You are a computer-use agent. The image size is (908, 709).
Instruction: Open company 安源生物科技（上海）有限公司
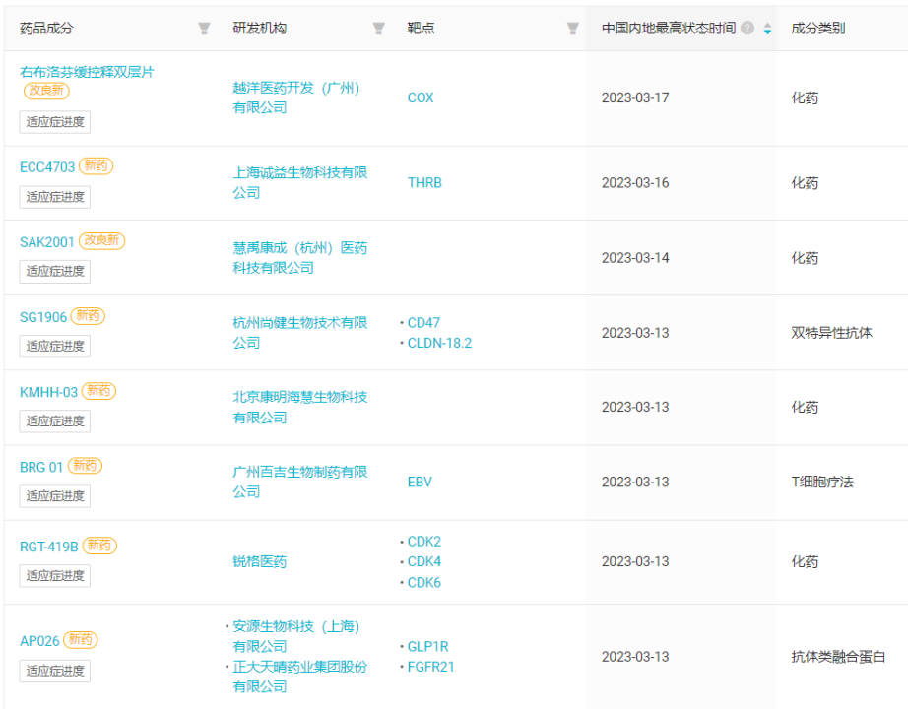pos(296,636)
